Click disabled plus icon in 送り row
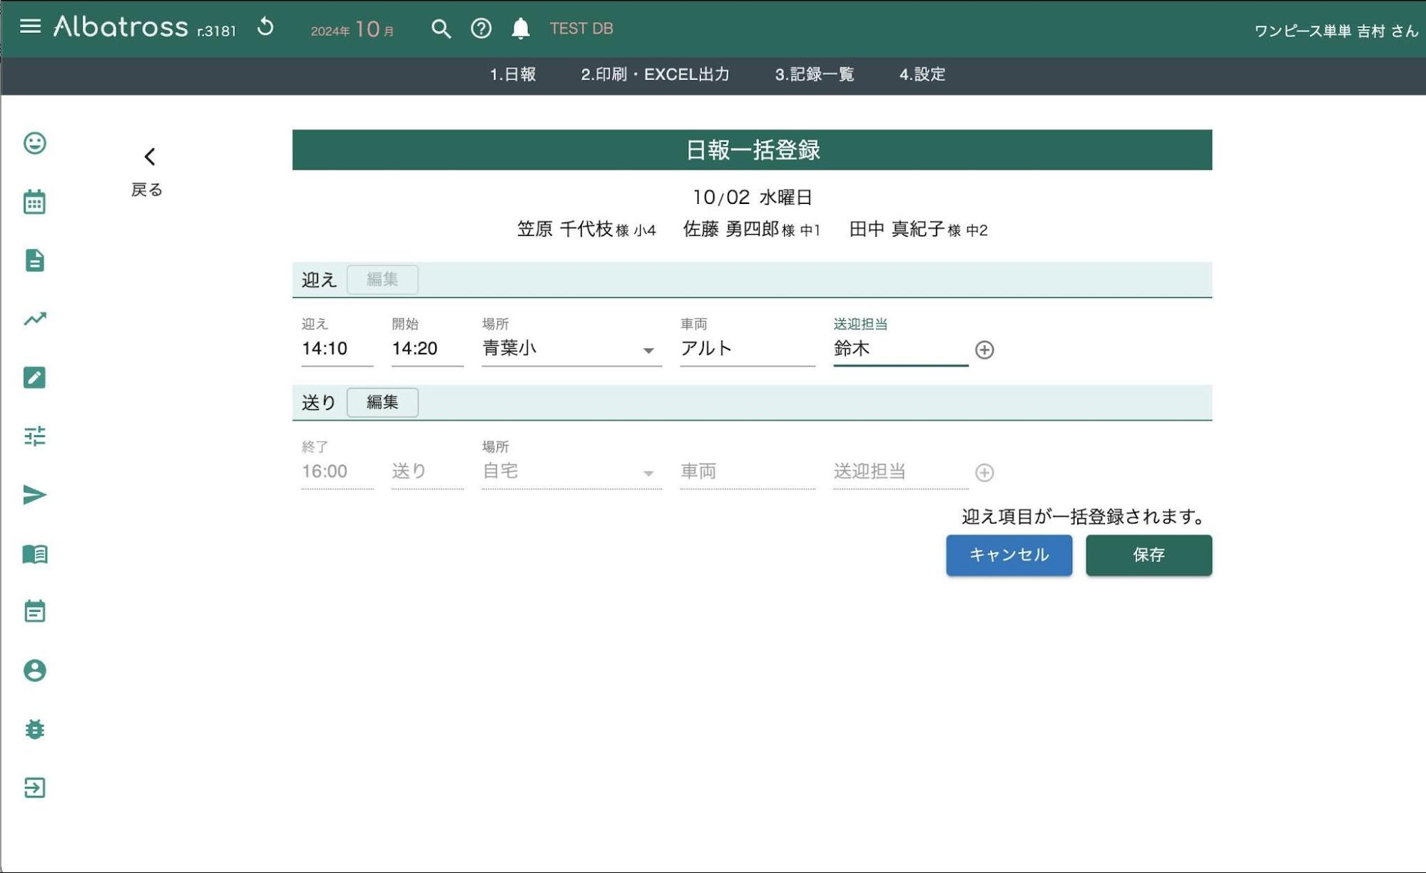 click(x=984, y=472)
